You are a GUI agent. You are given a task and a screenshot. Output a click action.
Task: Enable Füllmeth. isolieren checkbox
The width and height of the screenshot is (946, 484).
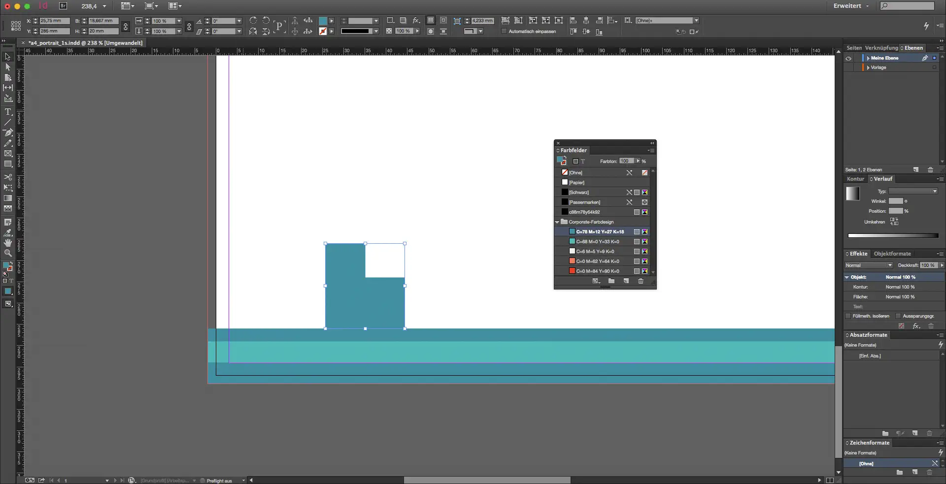coord(848,316)
